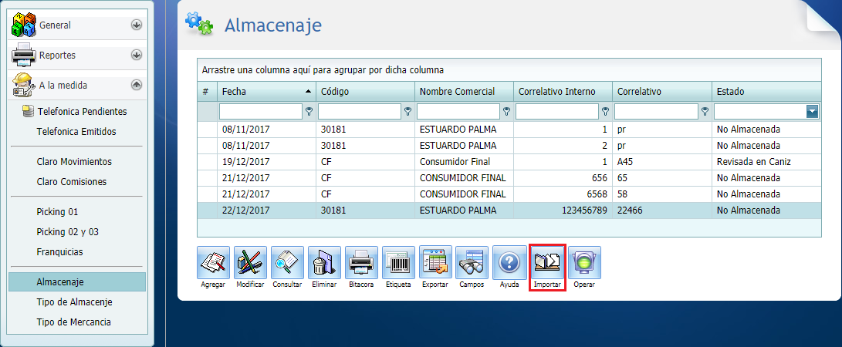
Task: Click the Correlativo Interno filter input
Action: (x=557, y=112)
